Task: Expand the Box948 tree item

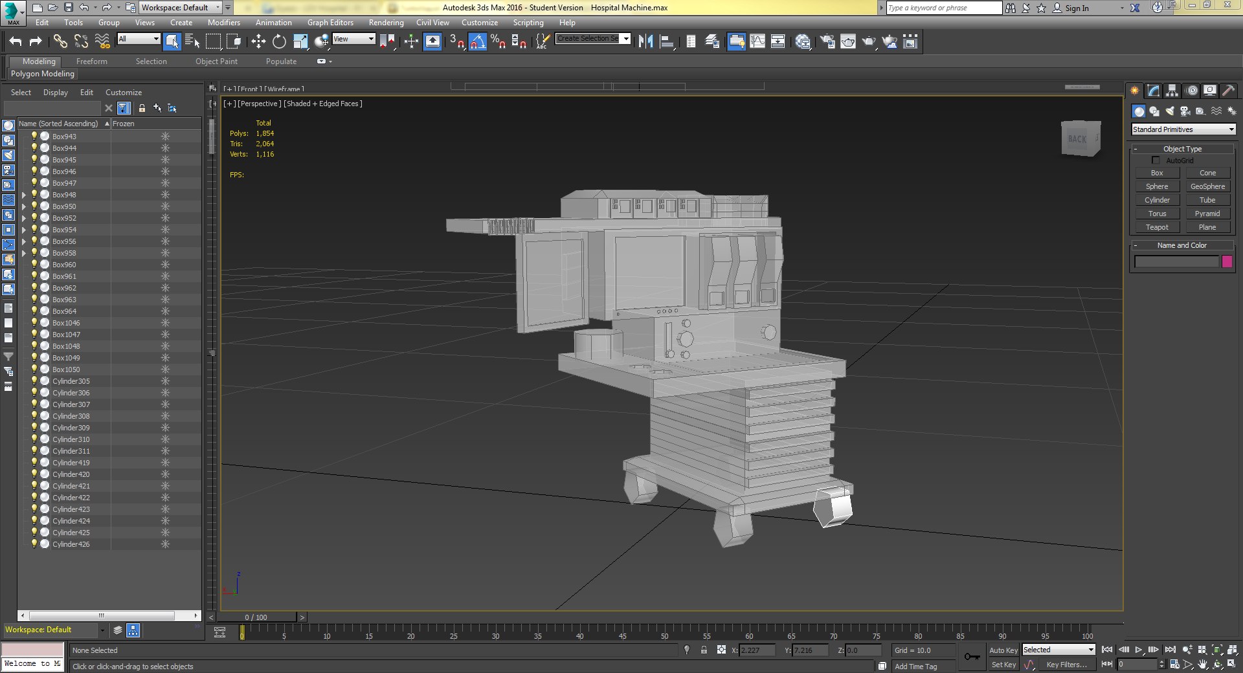Action: tap(24, 195)
